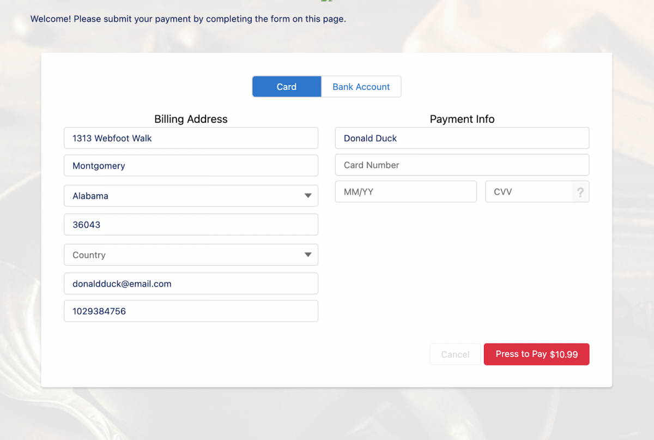Click inside the CVV field

[529, 191]
